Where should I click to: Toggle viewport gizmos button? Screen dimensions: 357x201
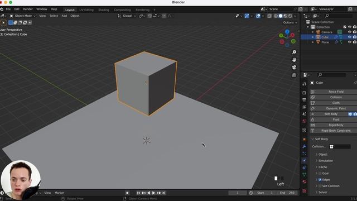point(247,16)
